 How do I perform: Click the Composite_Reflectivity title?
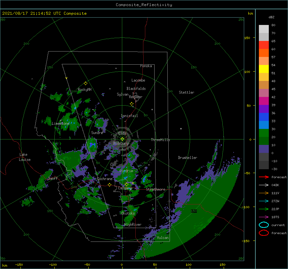point(144,5)
